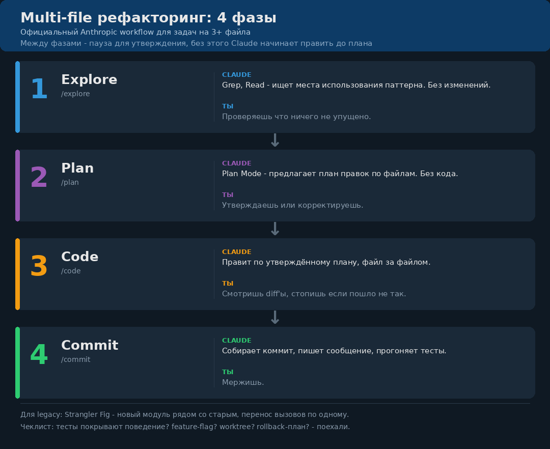This screenshot has width=550, height=449.
Task: Click the blue "ТЫ" label in Explore card
Action: click(228, 106)
